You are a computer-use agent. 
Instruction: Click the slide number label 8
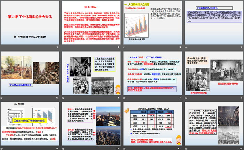(x=241, y=98)
